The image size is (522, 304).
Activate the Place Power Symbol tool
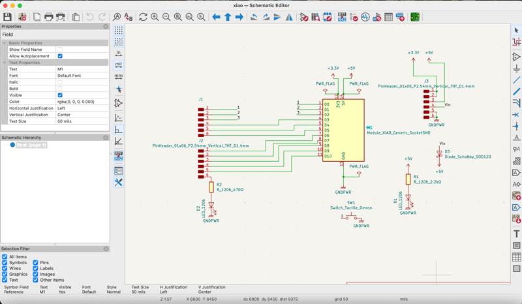(516, 68)
